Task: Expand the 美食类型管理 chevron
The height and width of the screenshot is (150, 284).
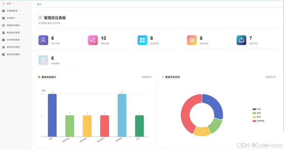Action: pyautogui.click(x=22, y=33)
